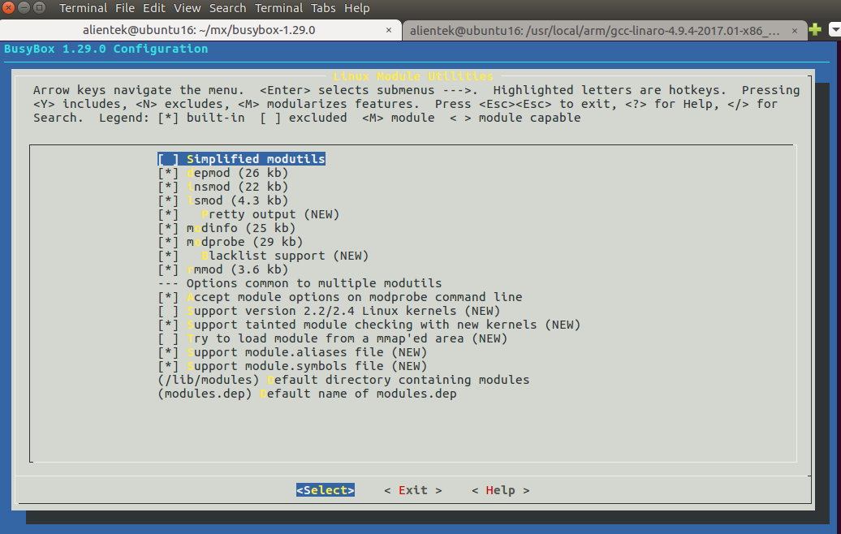Open the tab list dropdown arrow
The image size is (841, 534).
(x=835, y=29)
